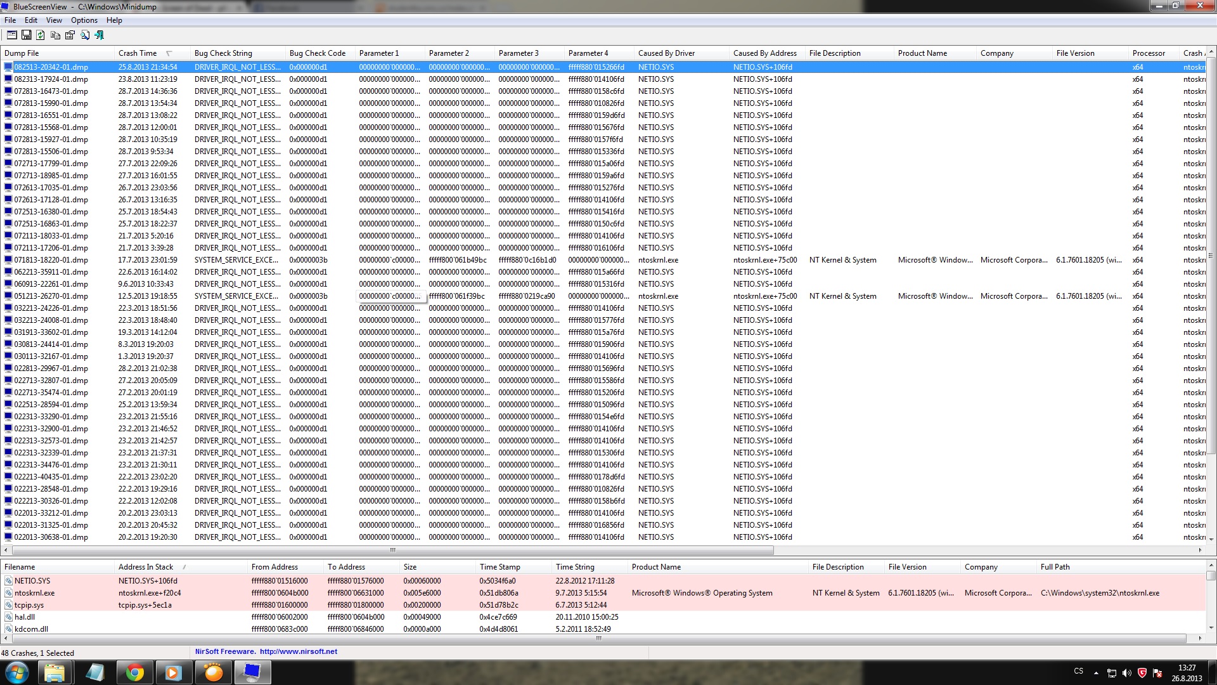Open the View menu
This screenshot has width=1217, height=685.
54,20
